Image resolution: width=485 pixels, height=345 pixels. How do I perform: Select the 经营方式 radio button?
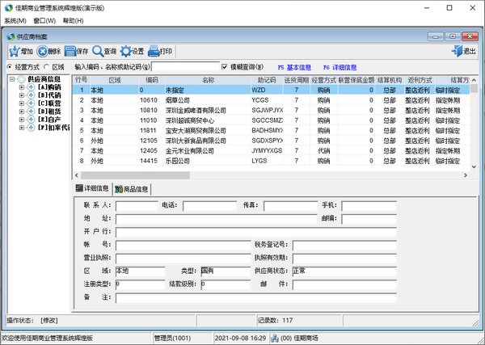tap(10, 67)
